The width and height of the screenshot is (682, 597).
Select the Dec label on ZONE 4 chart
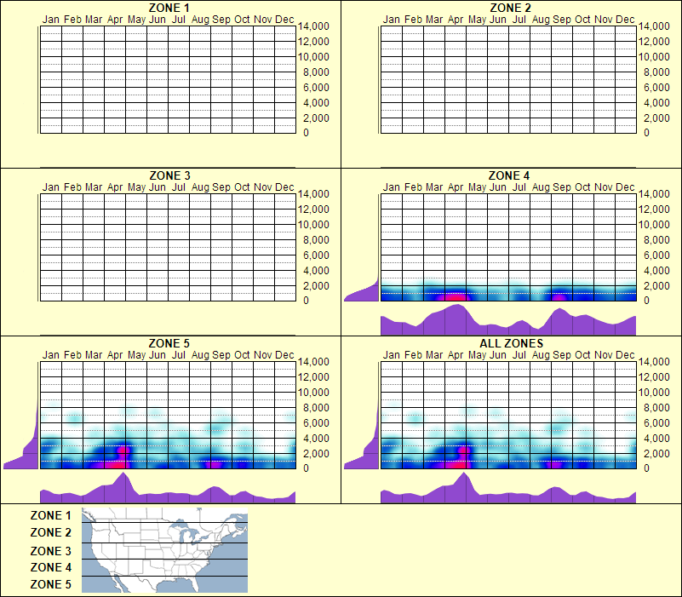(624, 187)
